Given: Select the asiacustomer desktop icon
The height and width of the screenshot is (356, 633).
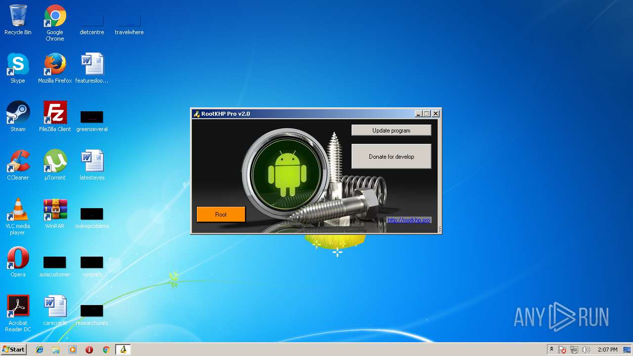Looking at the screenshot, I should click(x=55, y=266).
